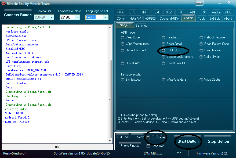This screenshot has height=158, width=236.
Task: Switch to the 3rd Soft tab
Action: 215,18
